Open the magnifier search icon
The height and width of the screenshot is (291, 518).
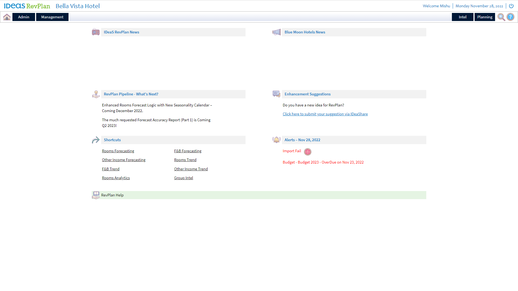[501, 17]
